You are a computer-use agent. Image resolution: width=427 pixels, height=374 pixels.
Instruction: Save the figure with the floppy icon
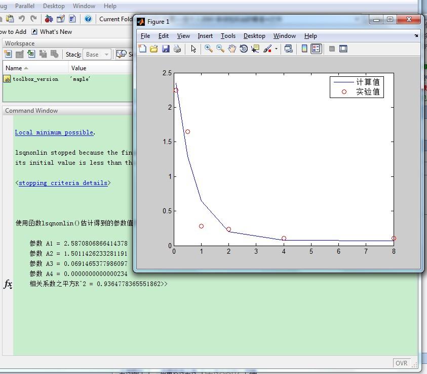click(x=166, y=49)
